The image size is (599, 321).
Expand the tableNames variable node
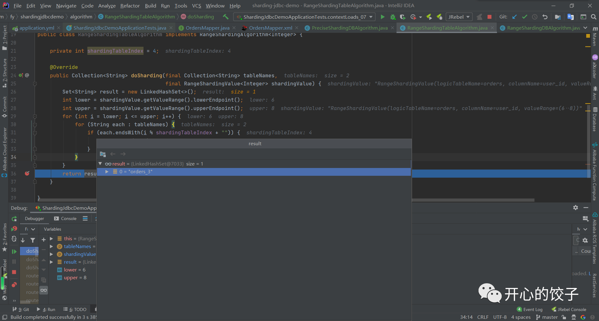[x=51, y=246]
